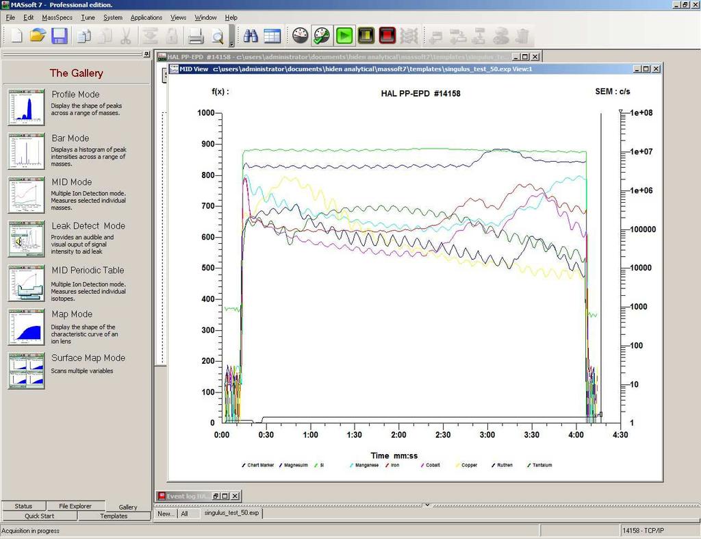The height and width of the screenshot is (539, 701).
Task: Switch to the Status tab
Action: tap(23, 506)
